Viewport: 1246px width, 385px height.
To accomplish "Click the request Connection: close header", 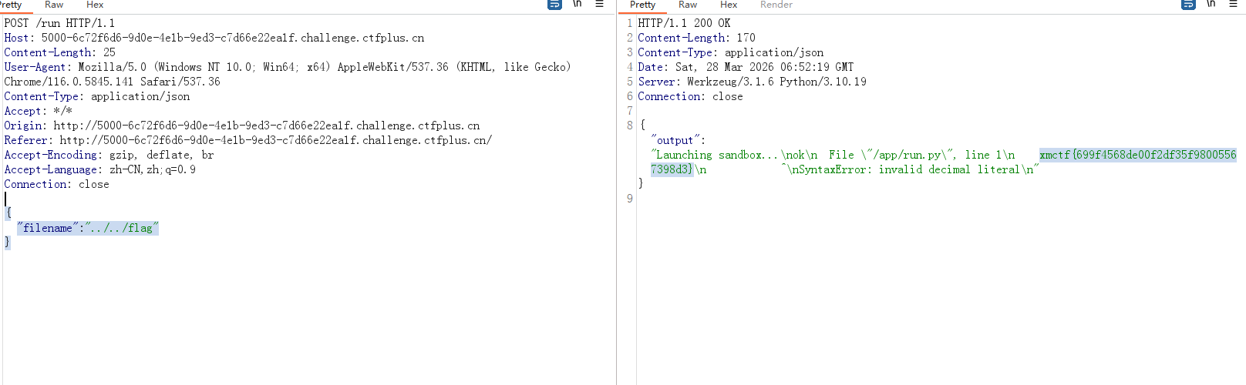I will 57,184.
